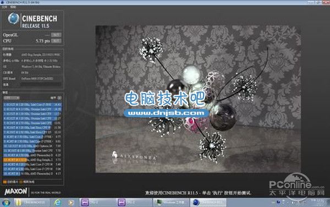The width and height of the screenshot is (330, 207).
Task: Select ranking row with score 9.77
Action: coord(32,137)
